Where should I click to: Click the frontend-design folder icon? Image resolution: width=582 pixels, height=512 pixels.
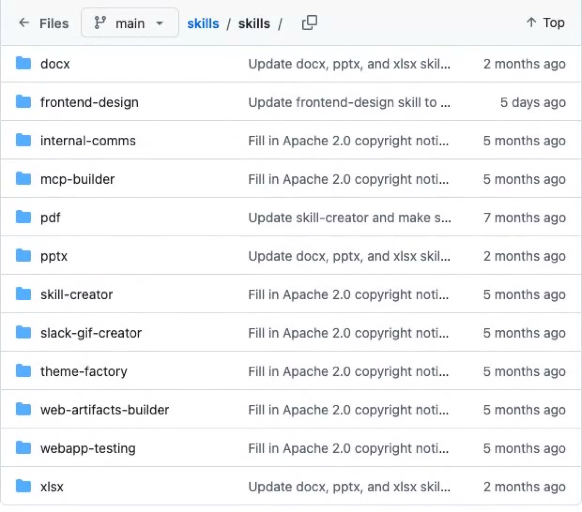click(23, 102)
